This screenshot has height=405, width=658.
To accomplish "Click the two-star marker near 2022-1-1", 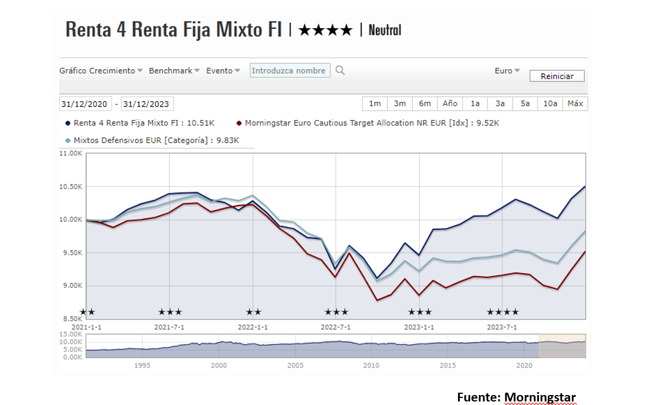I will click(x=253, y=312).
